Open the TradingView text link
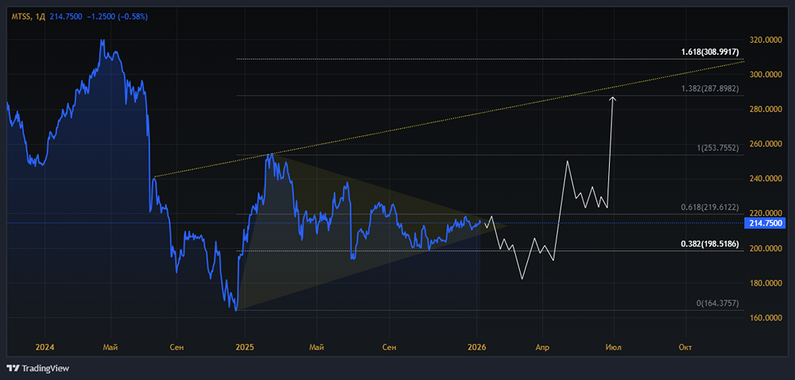The height and width of the screenshot is (380, 795). point(45,368)
